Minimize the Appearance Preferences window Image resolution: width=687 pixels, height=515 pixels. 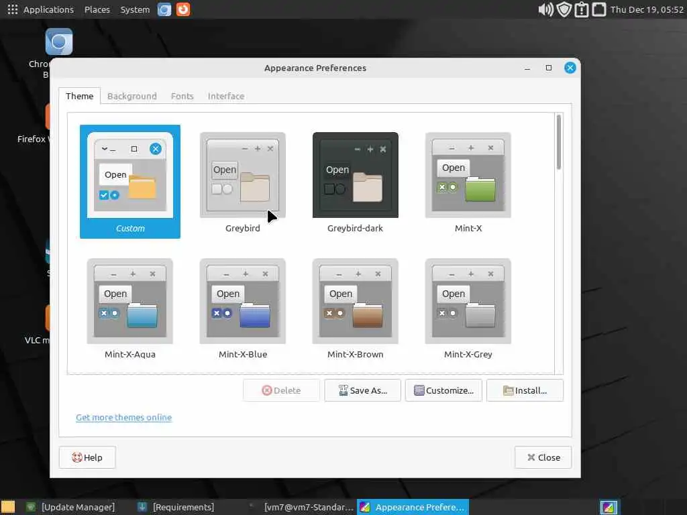[x=527, y=68]
